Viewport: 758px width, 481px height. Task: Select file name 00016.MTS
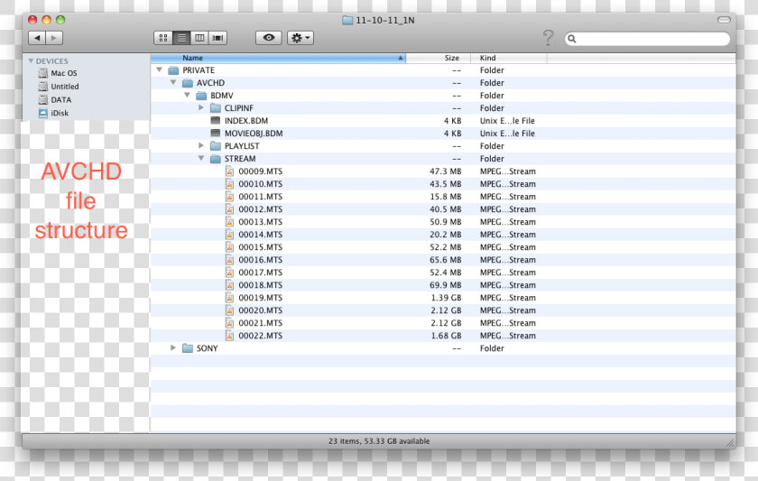261,260
